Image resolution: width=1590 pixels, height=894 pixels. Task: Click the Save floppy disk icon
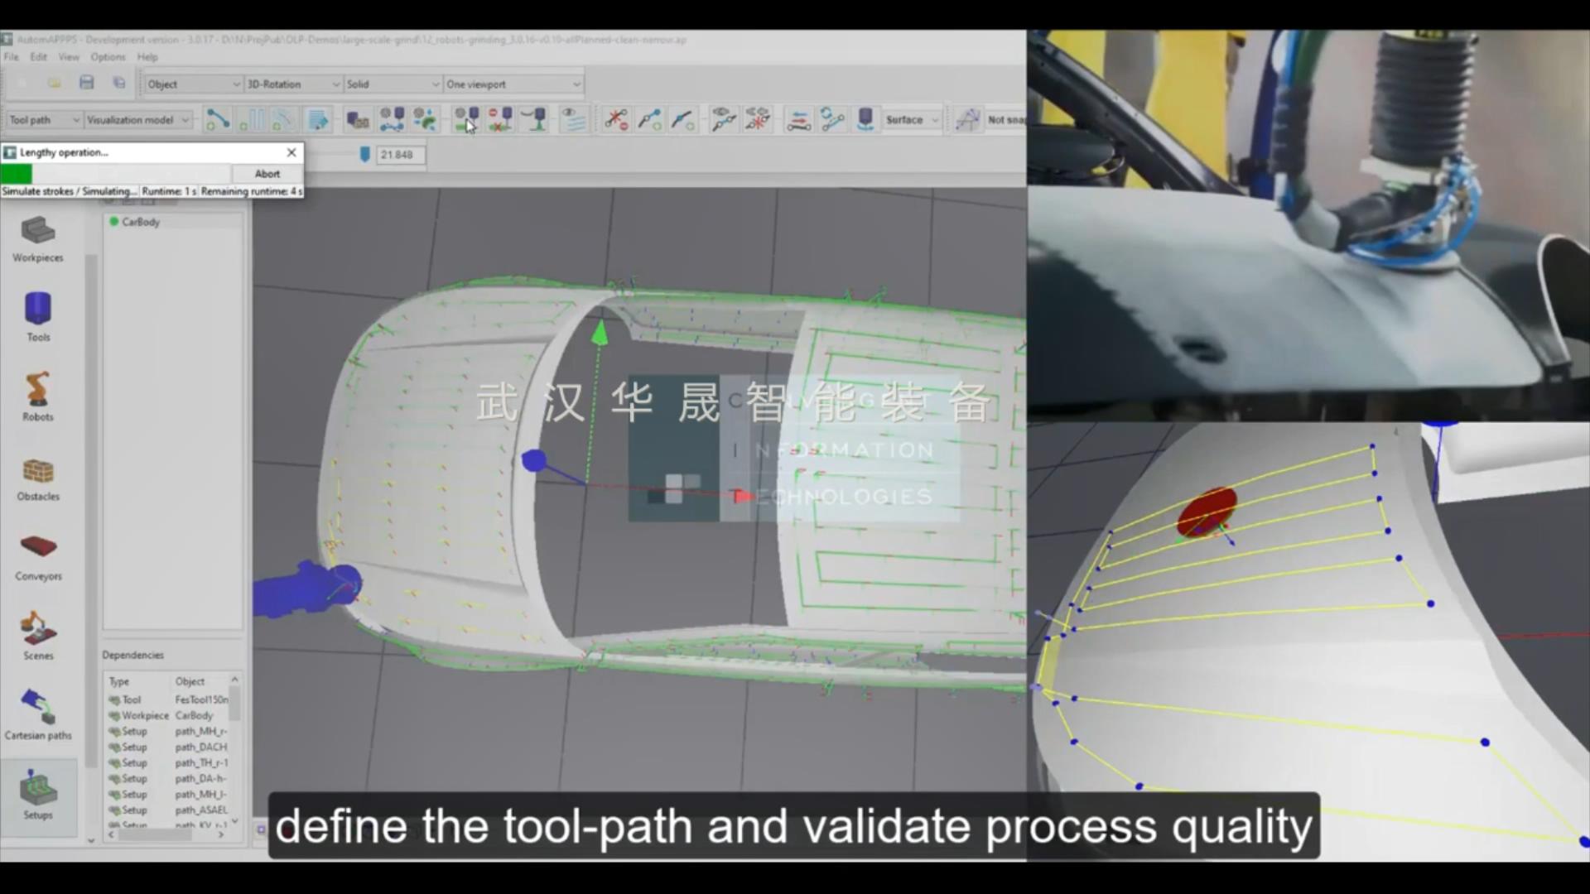pyautogui.click(x=86, y=83)
